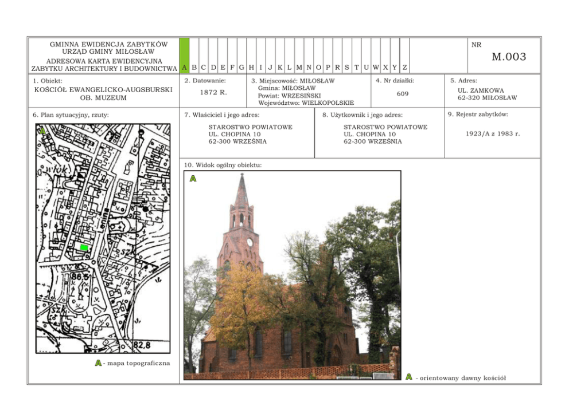This screenshot has width=569, height=402.
Task: Click the green A icon beside 'mapa topograficzna'
Action: 98,363
